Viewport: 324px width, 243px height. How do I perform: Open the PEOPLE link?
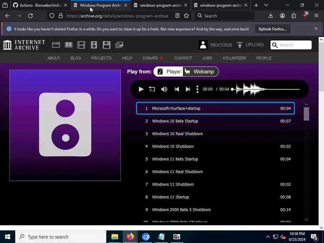[x=264, y=58]
